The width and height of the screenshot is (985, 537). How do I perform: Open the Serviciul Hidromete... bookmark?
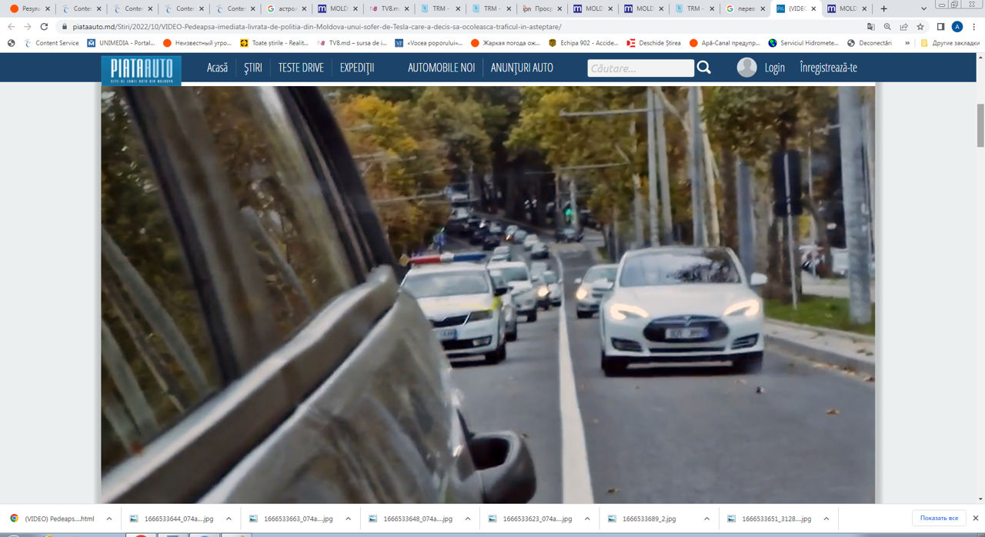click(x=803, y=43)
